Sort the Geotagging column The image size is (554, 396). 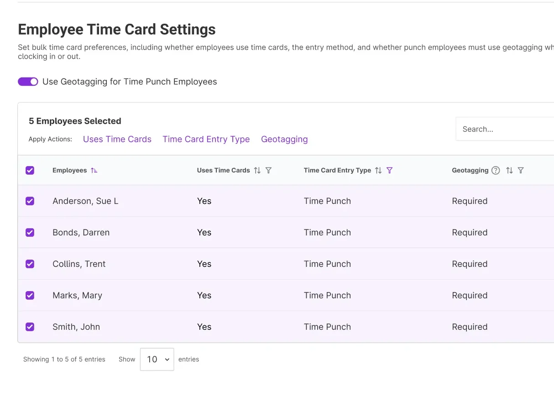[509, 170]
